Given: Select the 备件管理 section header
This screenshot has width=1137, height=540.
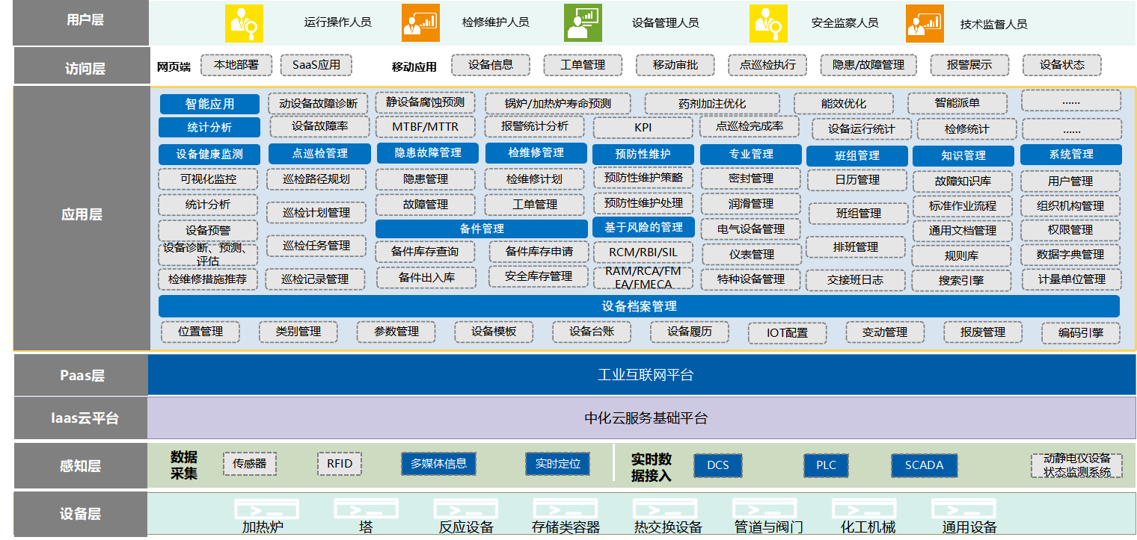Looking at the screenshot, I should click(x=481, y=229).
